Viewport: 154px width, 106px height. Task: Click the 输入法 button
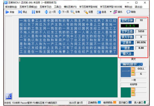[127, 54]
